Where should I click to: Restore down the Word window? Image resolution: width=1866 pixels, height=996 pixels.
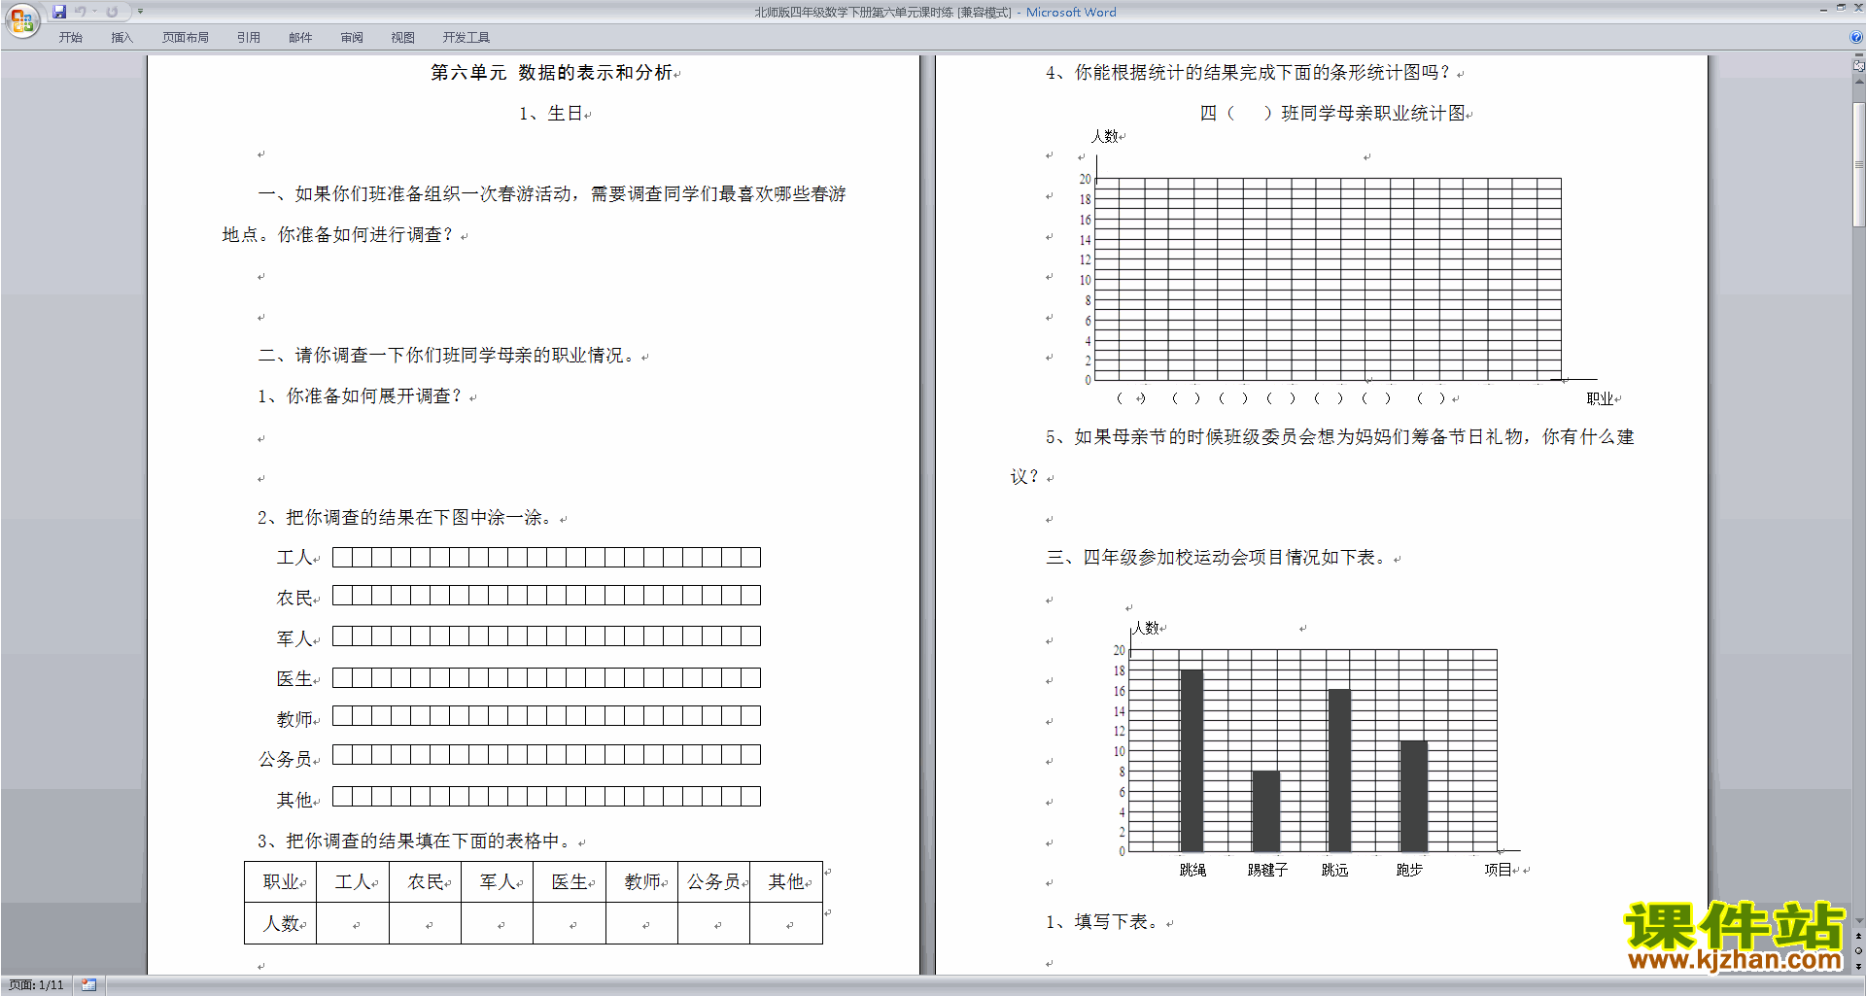click(1841, 8)
